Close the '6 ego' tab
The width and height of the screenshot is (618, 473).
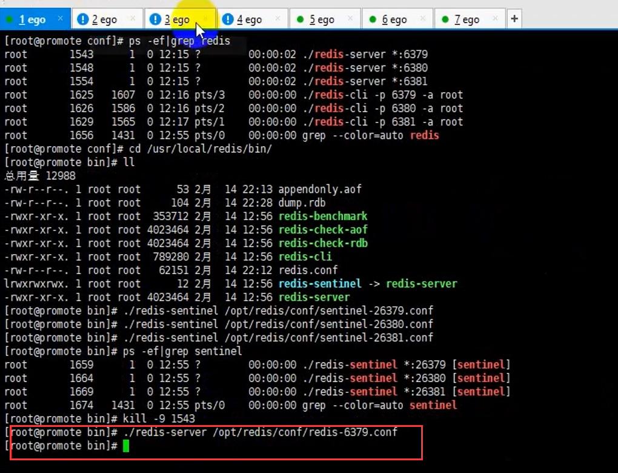(423, 18)
